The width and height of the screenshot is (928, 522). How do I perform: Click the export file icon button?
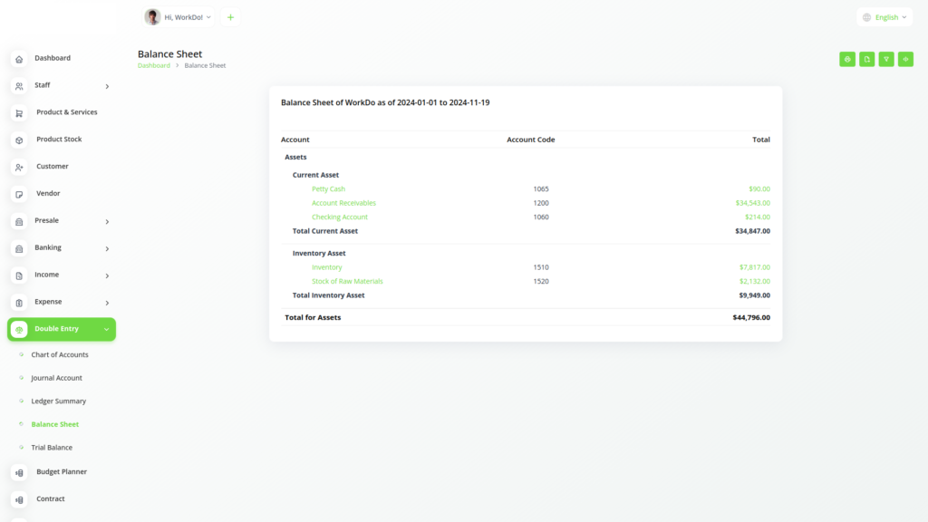[x=867, y=59]
